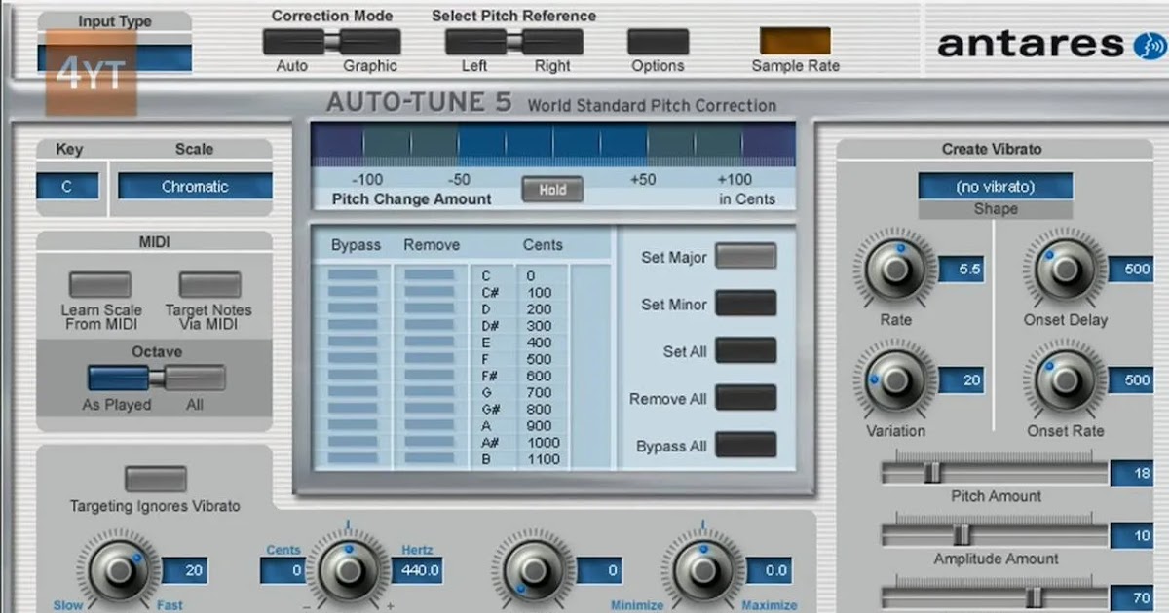Viewport: 1169px width, 613px height.
Task: Toggle Targeting Ignores Vibrato
Action: (156, 479)
